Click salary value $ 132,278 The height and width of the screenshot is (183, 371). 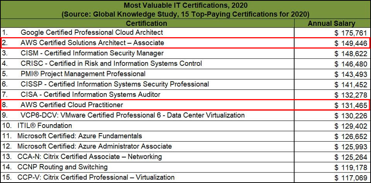pyautogui.click(x=351, y=95)
